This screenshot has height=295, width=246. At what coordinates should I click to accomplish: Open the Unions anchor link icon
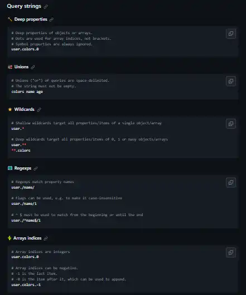pos(33,67)
